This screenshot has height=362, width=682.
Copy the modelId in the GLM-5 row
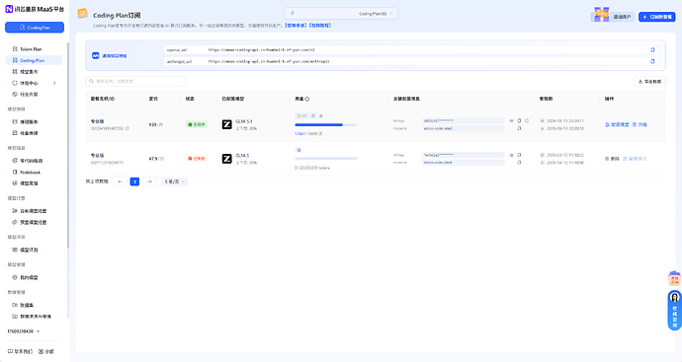tap(519, 163)
